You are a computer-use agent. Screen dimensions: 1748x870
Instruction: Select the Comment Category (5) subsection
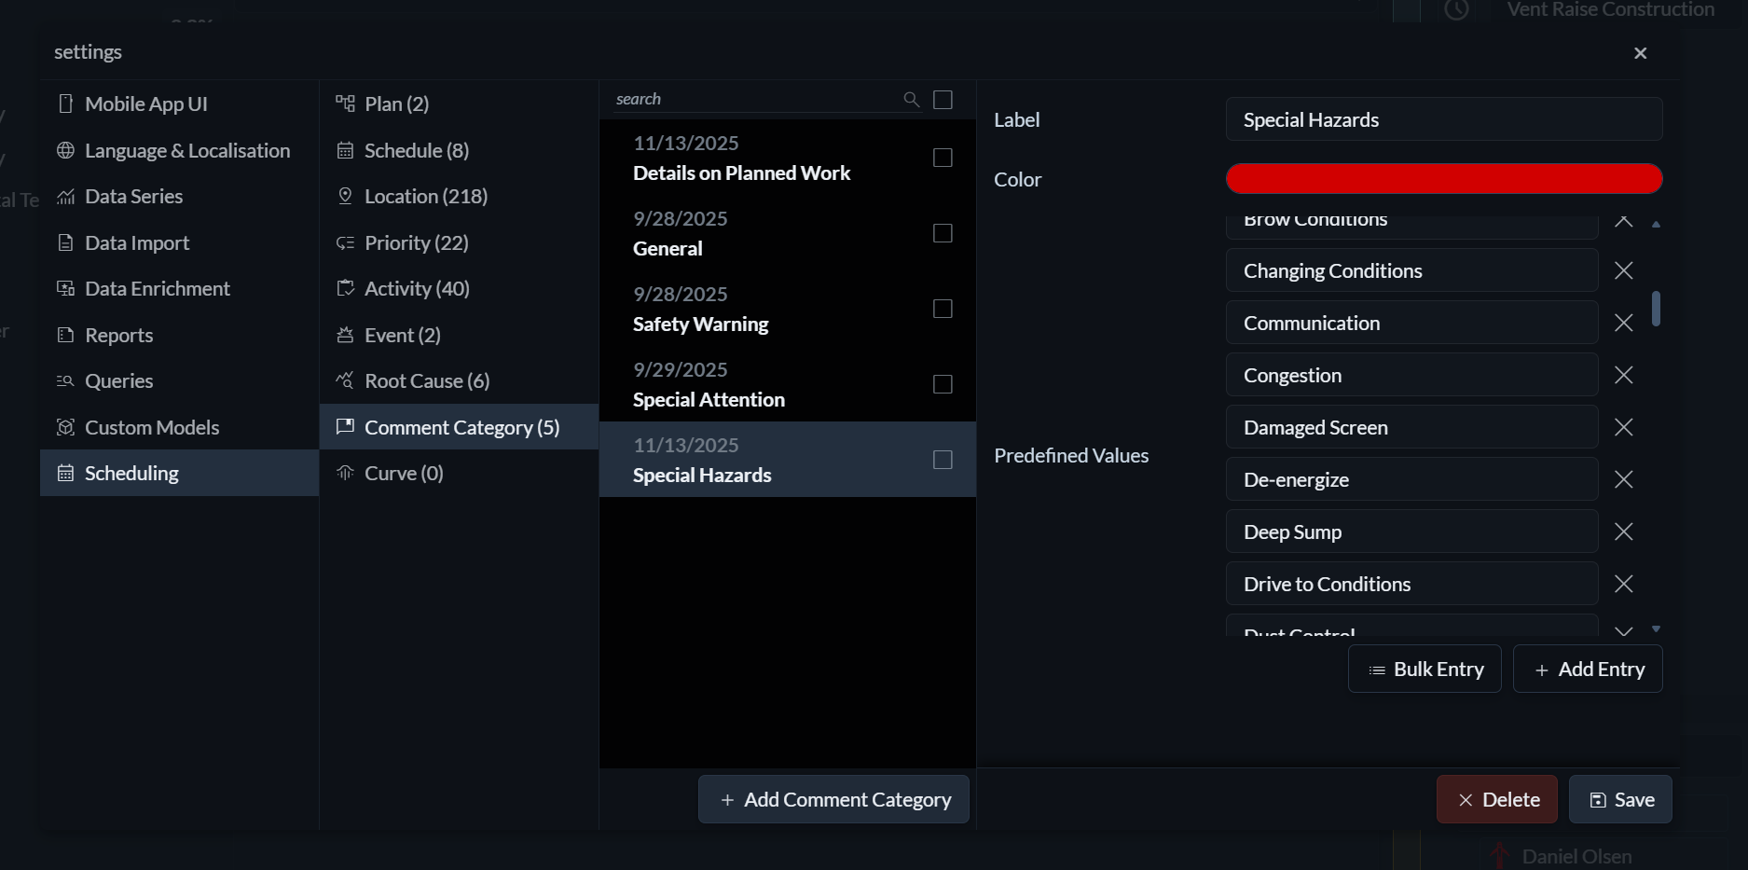459,427
